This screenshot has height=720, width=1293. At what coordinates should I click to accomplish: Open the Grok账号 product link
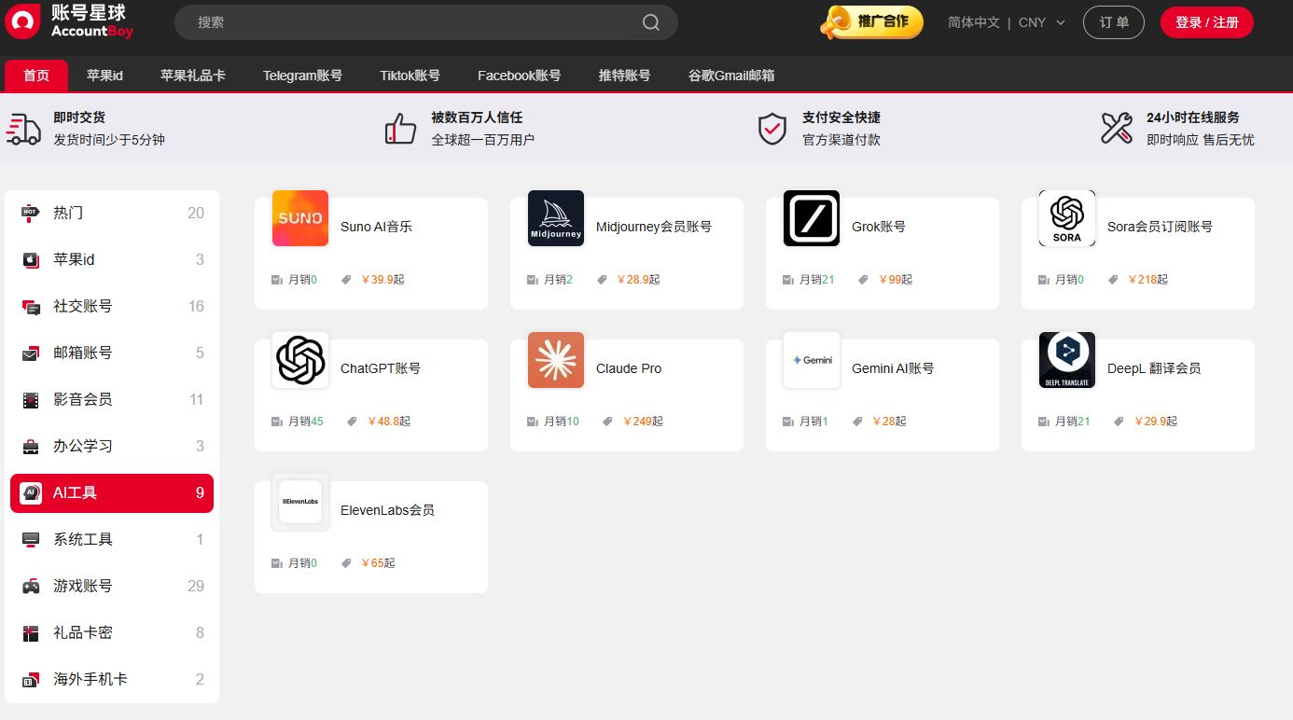pyautogui.click(x=879, y=227)
